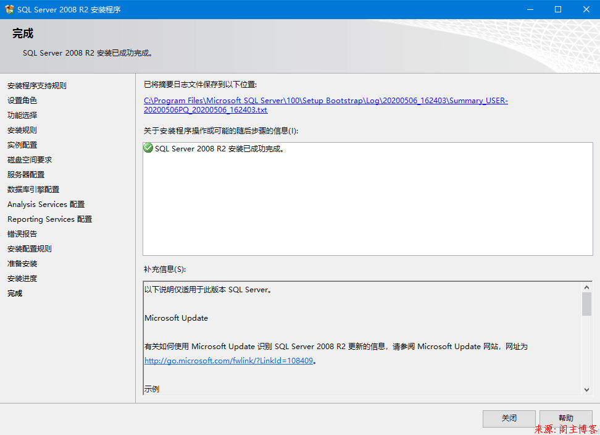Select the 功能选择 step
The height and width of the screenshot is (435, 600).
[22, 116]
